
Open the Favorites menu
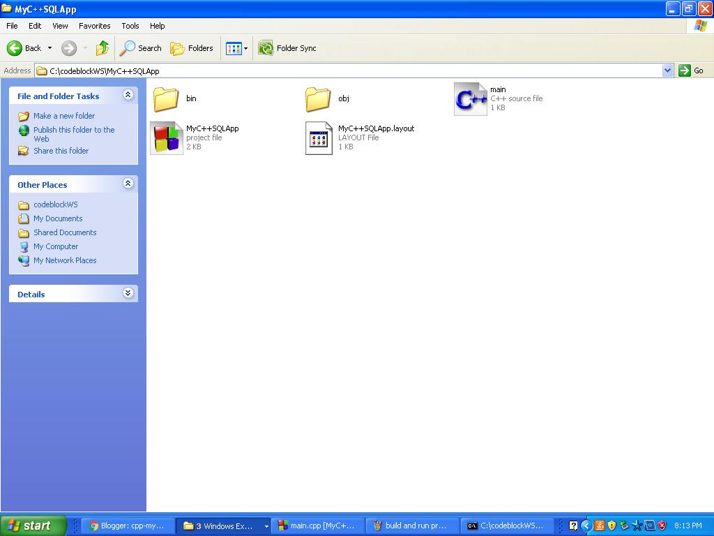coord(94,26)
